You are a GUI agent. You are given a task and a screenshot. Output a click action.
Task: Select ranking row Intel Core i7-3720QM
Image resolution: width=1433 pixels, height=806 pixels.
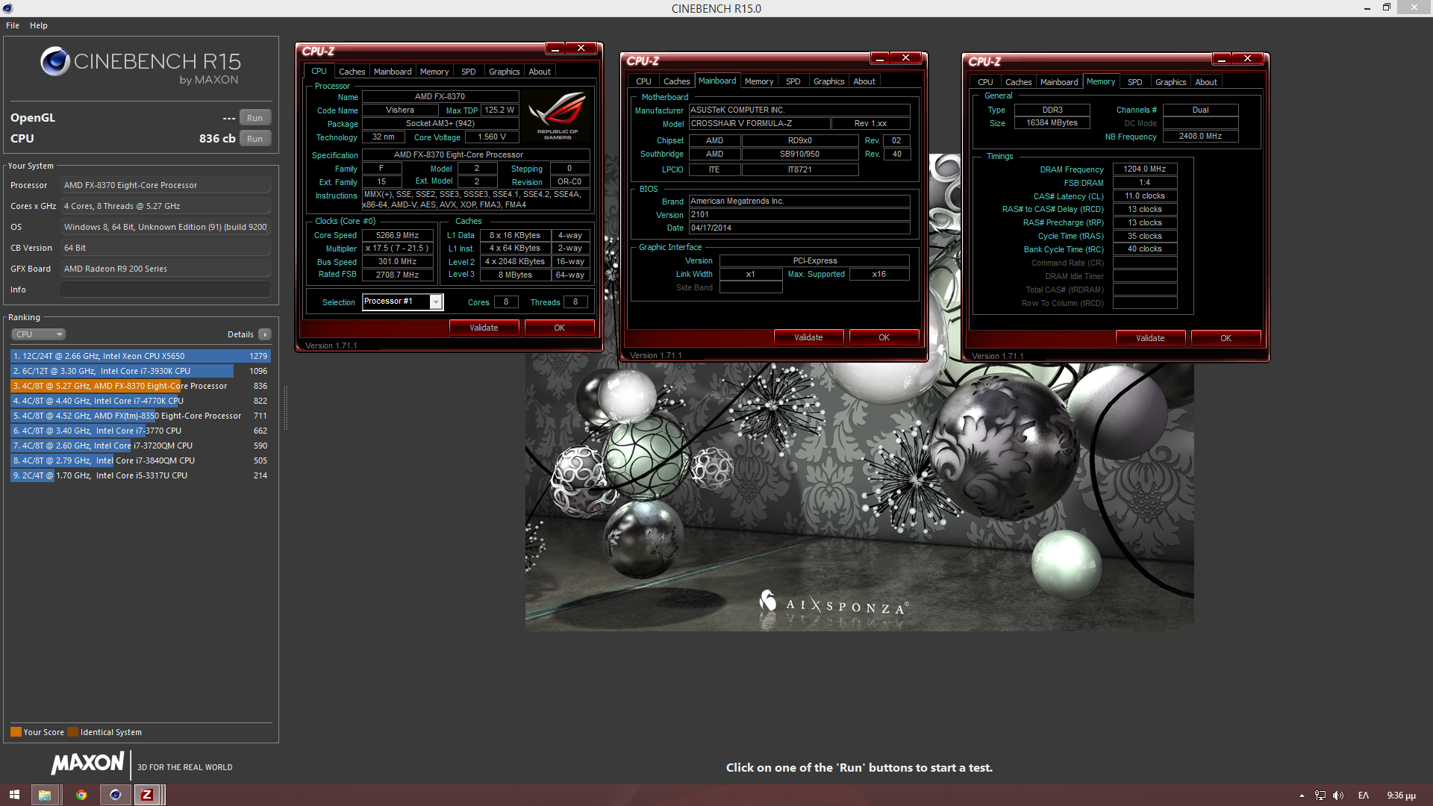(x=140, y=446)
